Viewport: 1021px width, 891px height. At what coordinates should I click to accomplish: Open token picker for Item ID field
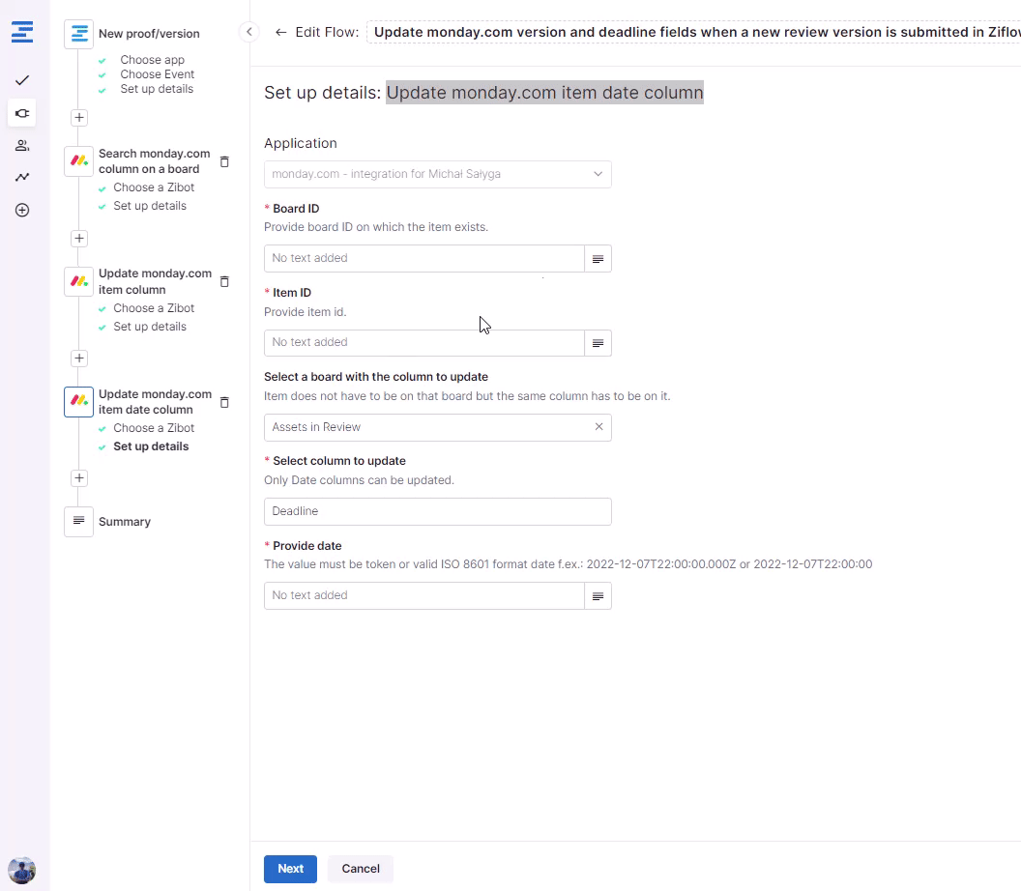[x=598, y=343]
